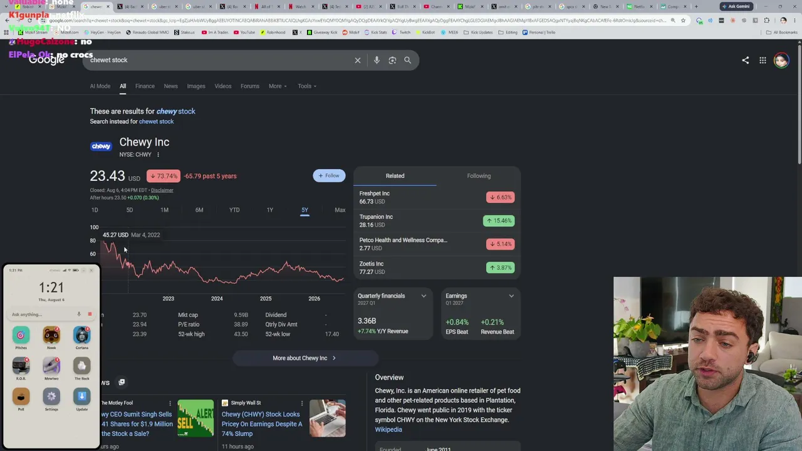Open Google Lens image search icon
The width and height of the screenshot is (802, 451).
[x=392, y=60]
